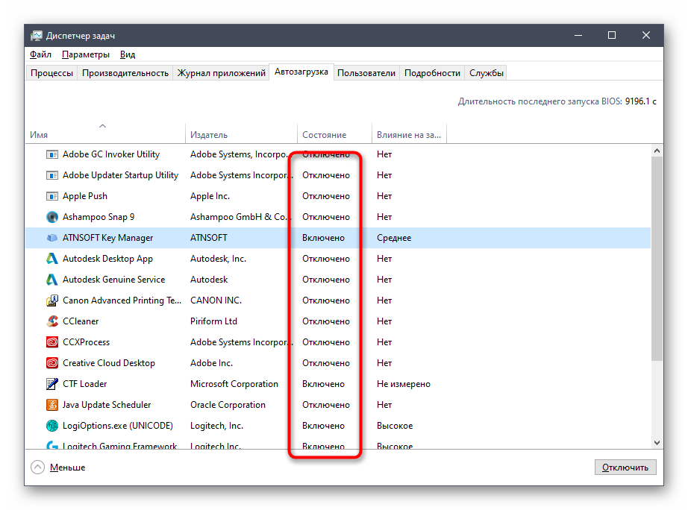Screen dimensions: 688x510
Task: Select the Java Update Scheduler icon
Action: pyautogui.click(x=51, y=405)
